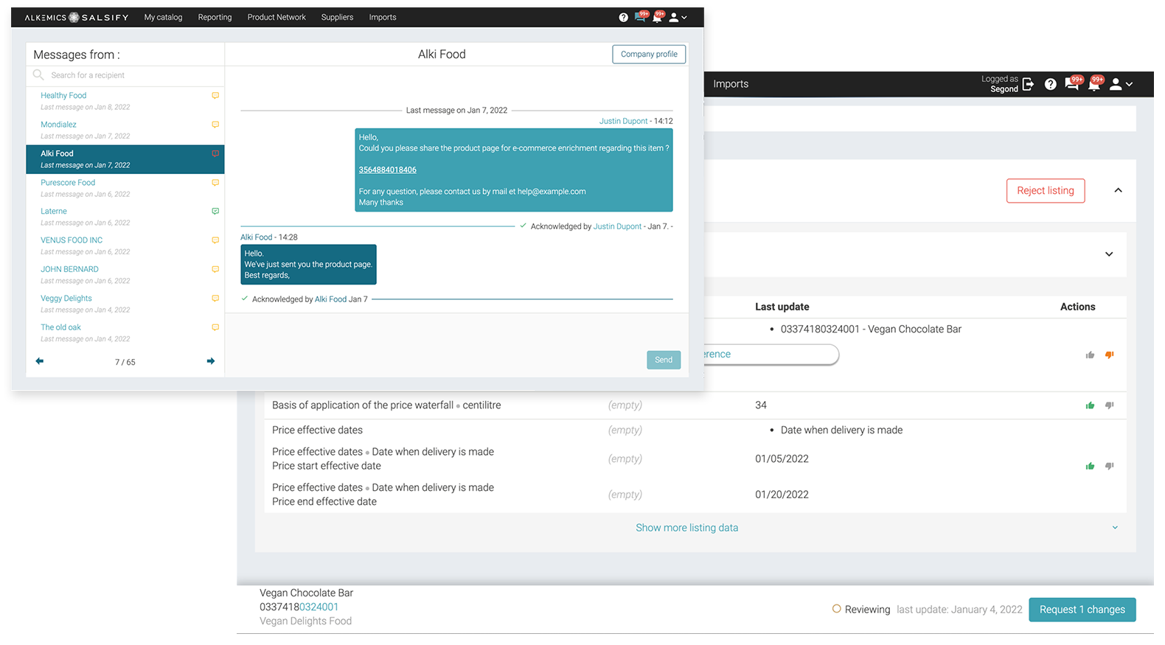Image resolution: width=1165 pixels, height=645 pixels.
Task: Open the chat messages icon beside Logged as Segond
Action: click(x=1072, y=84)
